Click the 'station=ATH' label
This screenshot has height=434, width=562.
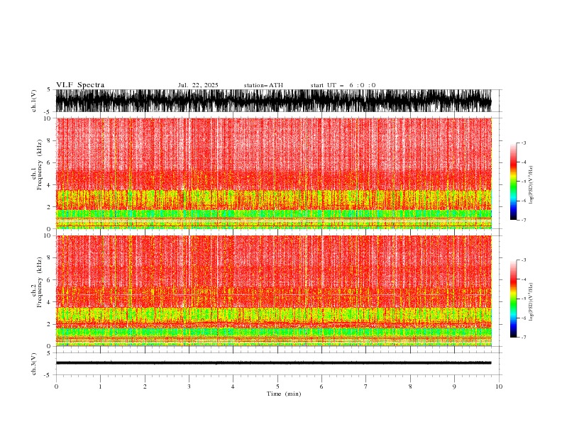click(x=263, y=85)
